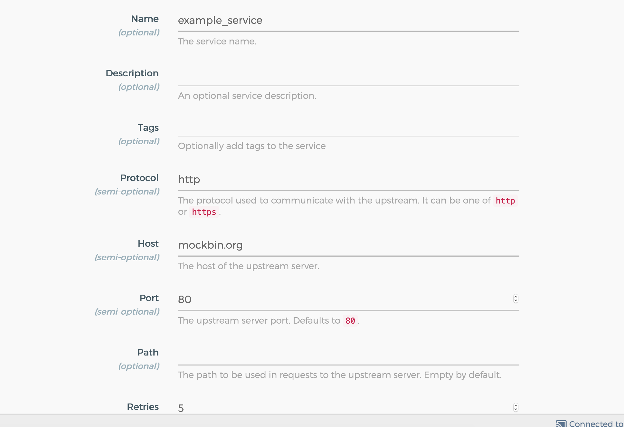Increment the Port value with the up arrow
624x427 pixels.
pyautogui.click(x=516, y=297)
